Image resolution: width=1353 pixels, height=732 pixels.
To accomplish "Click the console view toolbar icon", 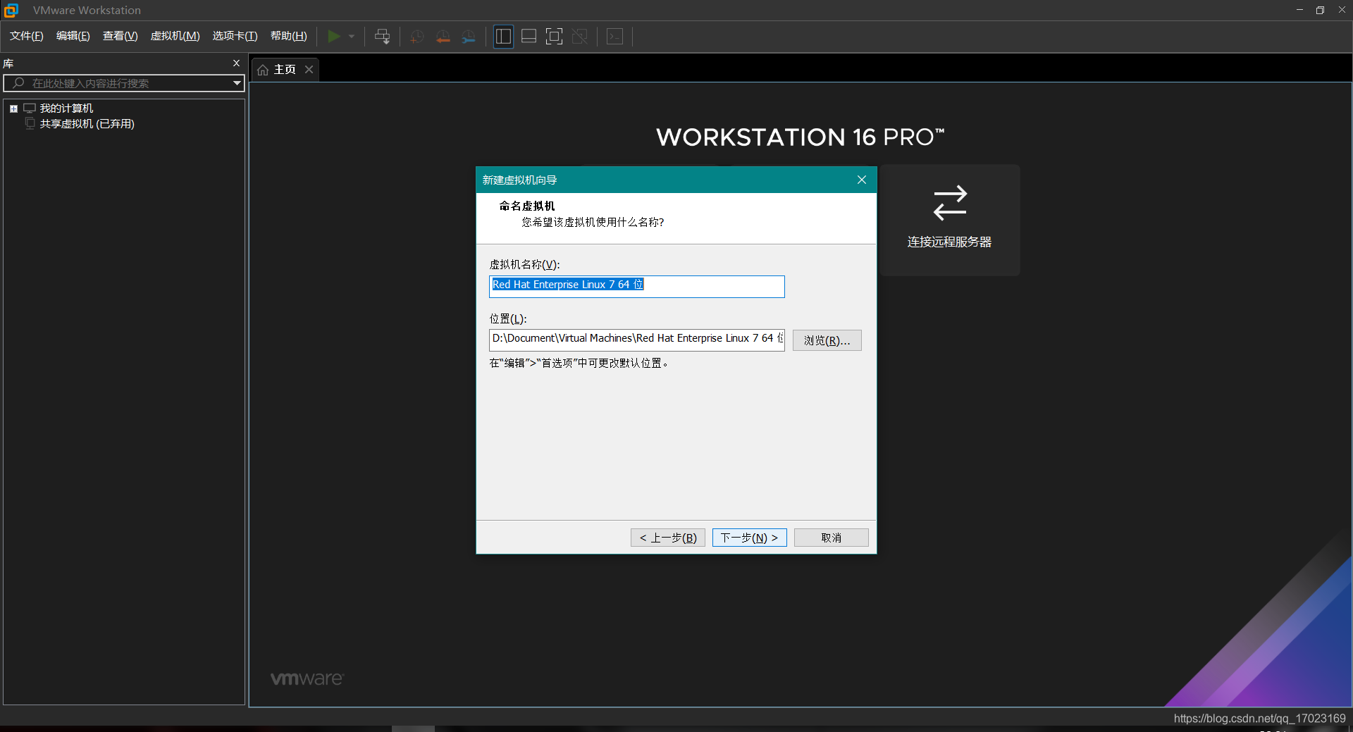I will coord(614,36).
